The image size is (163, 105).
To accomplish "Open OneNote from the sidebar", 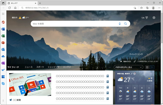I will pyautogui.click(x=3, y=63).
